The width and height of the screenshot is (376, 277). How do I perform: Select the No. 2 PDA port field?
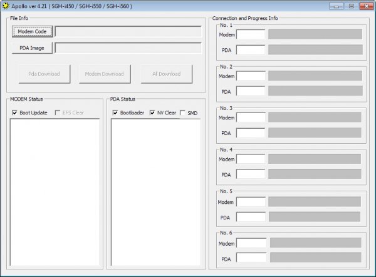(251, 91)
